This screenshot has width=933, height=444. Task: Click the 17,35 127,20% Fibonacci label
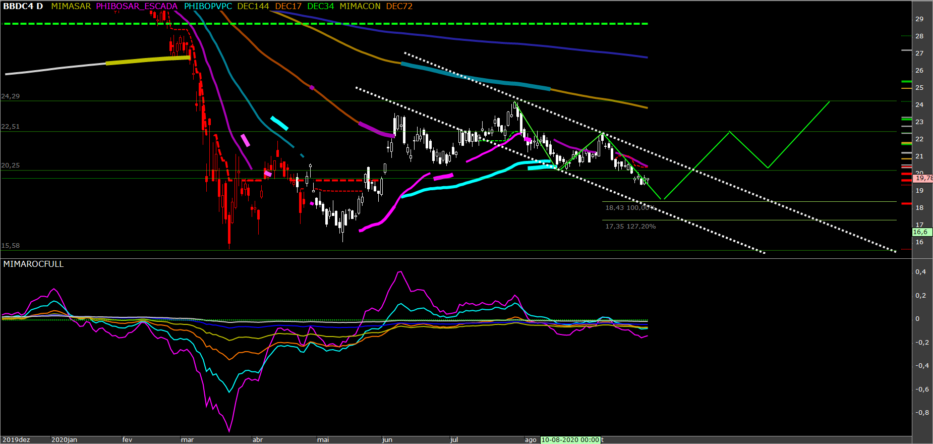point(630,227)
